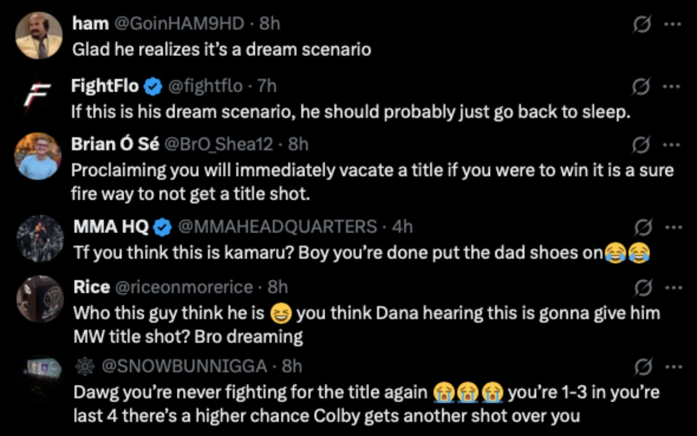Click ham's profile avatar

click(39, 36)
